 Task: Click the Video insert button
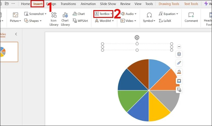127,21
